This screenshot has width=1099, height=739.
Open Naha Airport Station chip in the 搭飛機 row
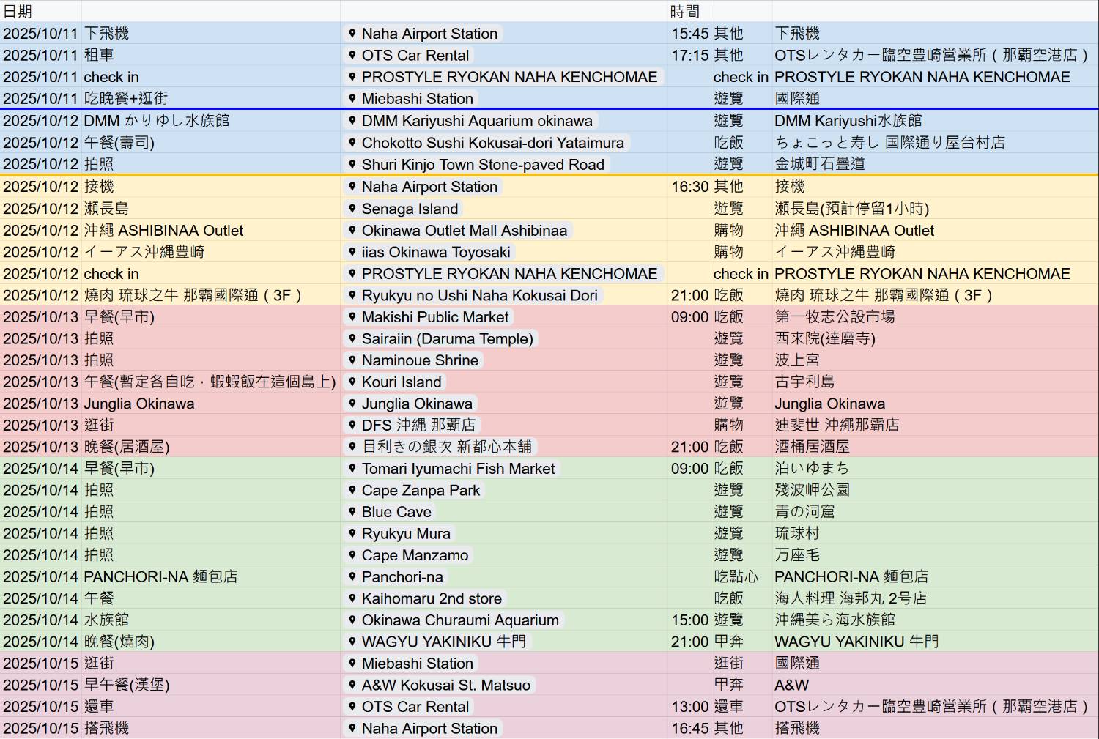[423, 728]
